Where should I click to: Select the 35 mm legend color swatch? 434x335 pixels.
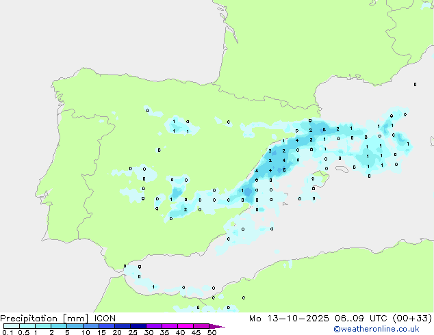click(x=170, y=326)
